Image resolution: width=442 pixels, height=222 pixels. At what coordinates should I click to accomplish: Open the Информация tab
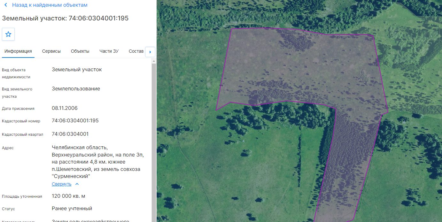[x=18, y=51]
